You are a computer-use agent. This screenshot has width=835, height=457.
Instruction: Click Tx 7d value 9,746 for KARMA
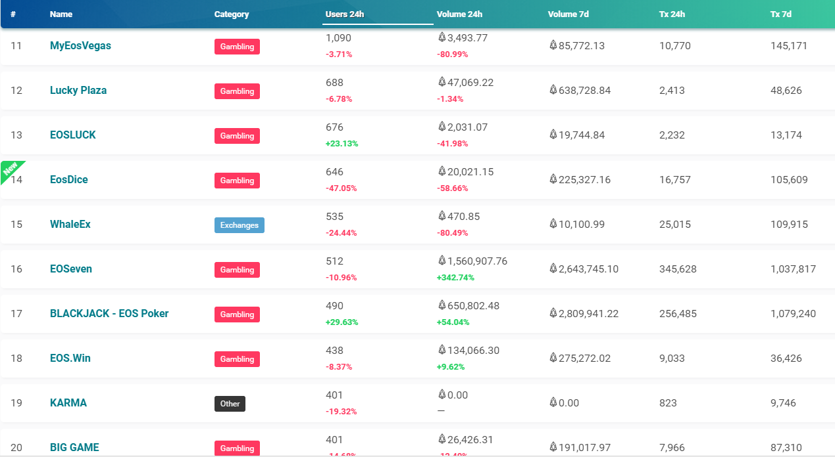tap(783, 403)
